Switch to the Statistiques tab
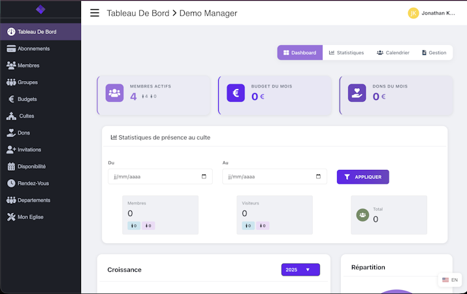The image size is (467, 294). (x=346, y=52)
